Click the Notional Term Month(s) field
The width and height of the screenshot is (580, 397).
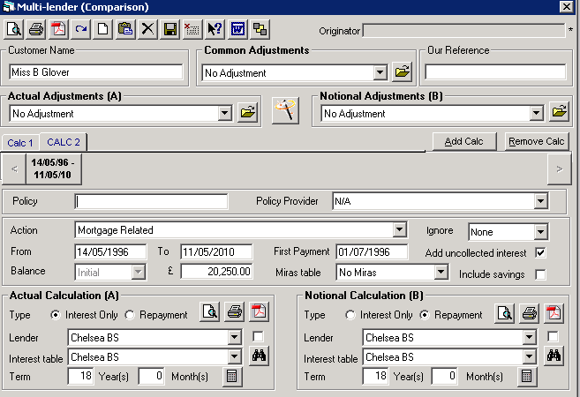click(x=445, y=377)
